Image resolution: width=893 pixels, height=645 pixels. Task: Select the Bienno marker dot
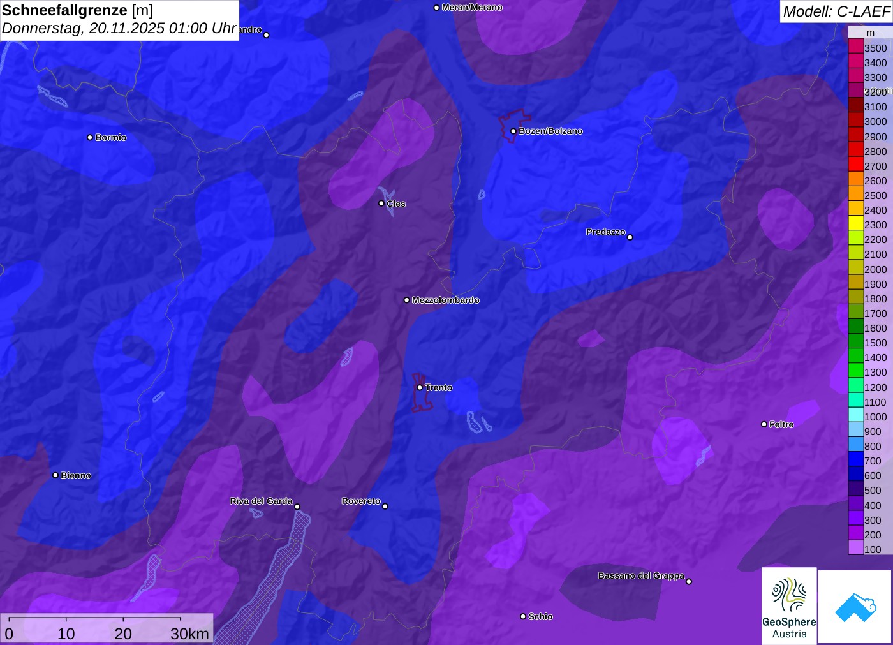click(x=55, y=475)
